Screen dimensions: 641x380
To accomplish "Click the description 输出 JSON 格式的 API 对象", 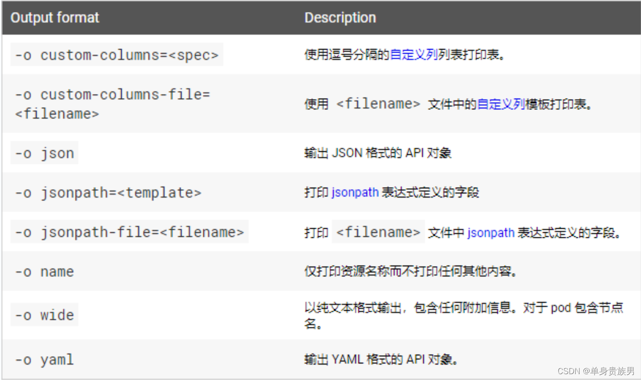I will point(378,153).
